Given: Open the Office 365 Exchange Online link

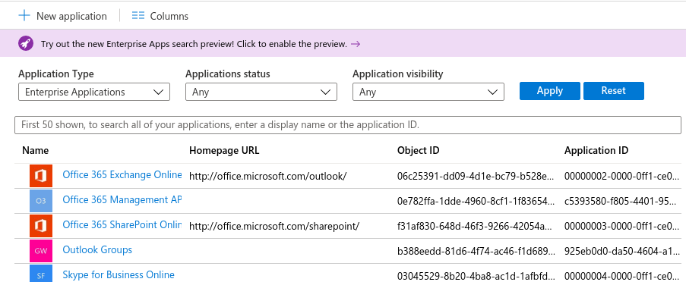Looking at the screenshot, I should point(122,174).
